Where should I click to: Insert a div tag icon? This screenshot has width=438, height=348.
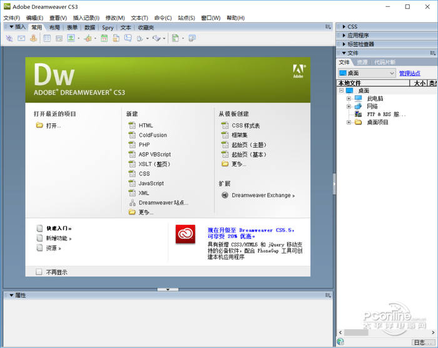(59, 38)
